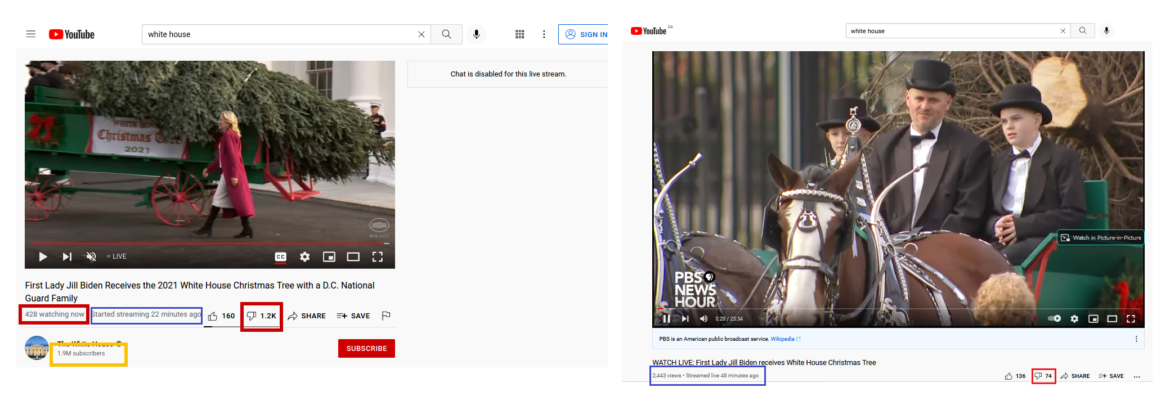Click the 'WATCH LIVE: First Lady Jill Biden' title
The height and width of the screenshot is (401, 1170).
(x=764, y=363)
